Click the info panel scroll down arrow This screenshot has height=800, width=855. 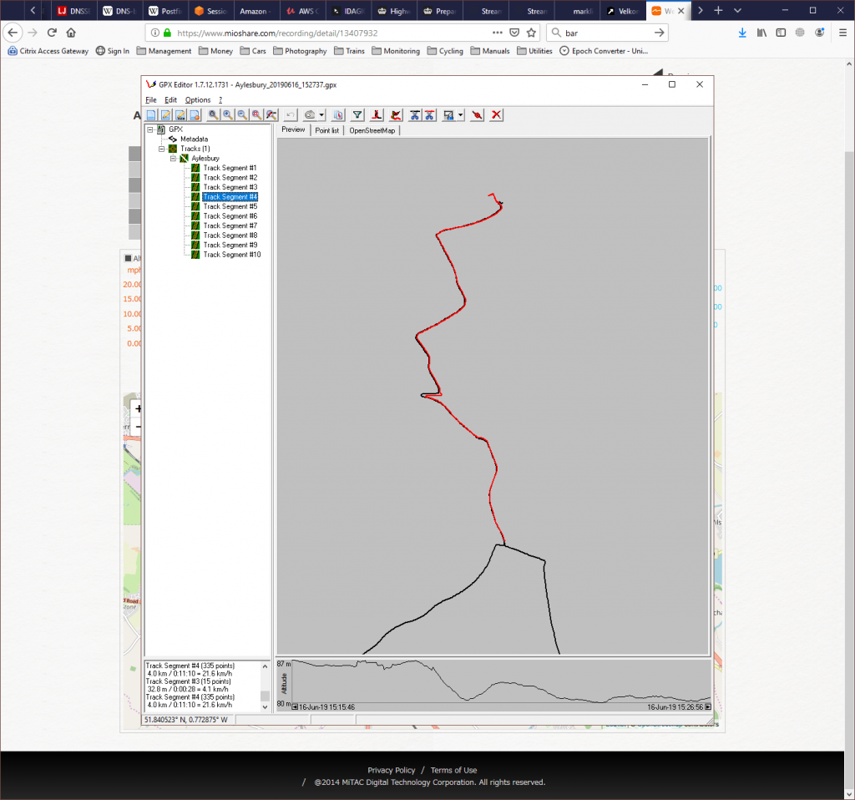[x=265, y=706]
